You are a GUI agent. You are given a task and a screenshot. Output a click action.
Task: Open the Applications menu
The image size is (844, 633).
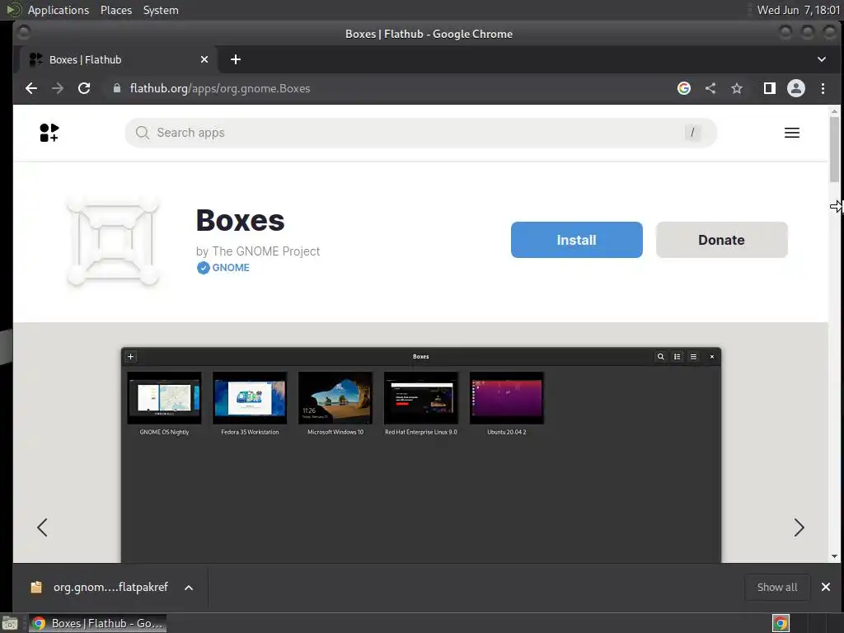59,10
